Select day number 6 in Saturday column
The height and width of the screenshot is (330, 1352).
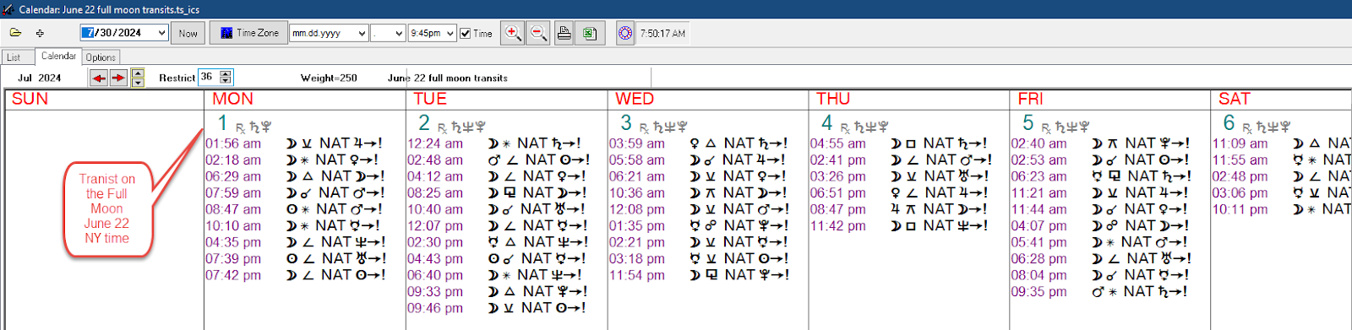pos(1229,123)
